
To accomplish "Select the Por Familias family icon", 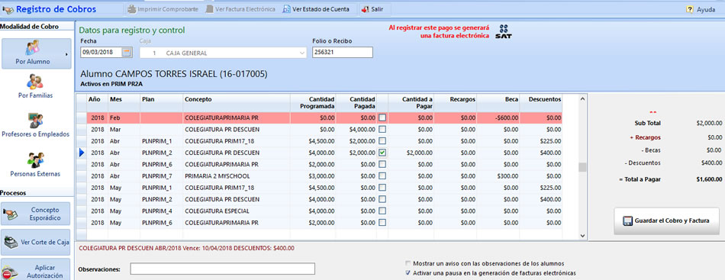I will coord(34,82).
